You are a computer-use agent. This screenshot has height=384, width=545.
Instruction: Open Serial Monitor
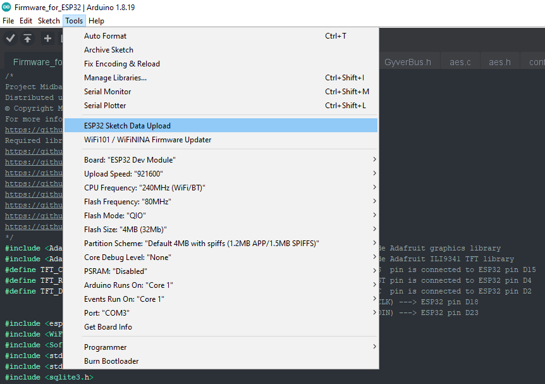tap(221, 92)
